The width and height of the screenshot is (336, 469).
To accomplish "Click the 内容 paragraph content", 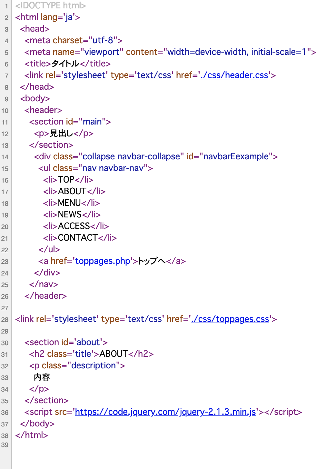I will pyautogui.click(x=42, y=377).
